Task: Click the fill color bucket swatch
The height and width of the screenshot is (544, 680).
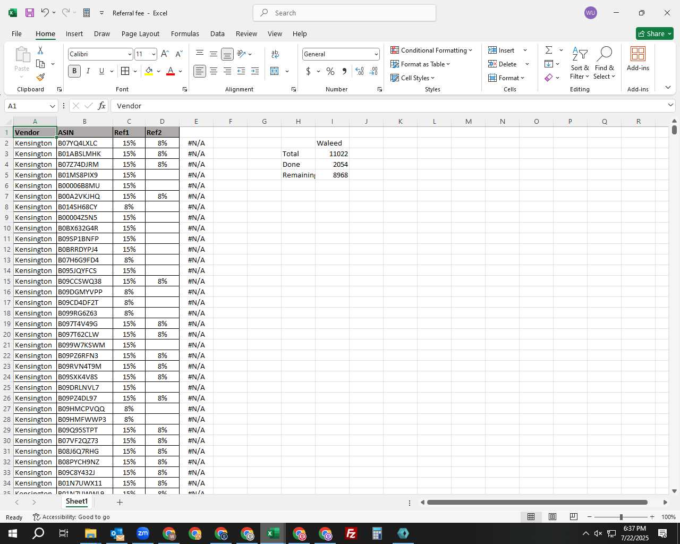Action: tap(149, 71)
